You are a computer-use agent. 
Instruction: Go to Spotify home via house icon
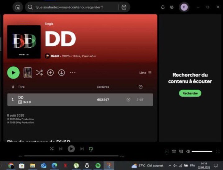(x=18, y=7)
